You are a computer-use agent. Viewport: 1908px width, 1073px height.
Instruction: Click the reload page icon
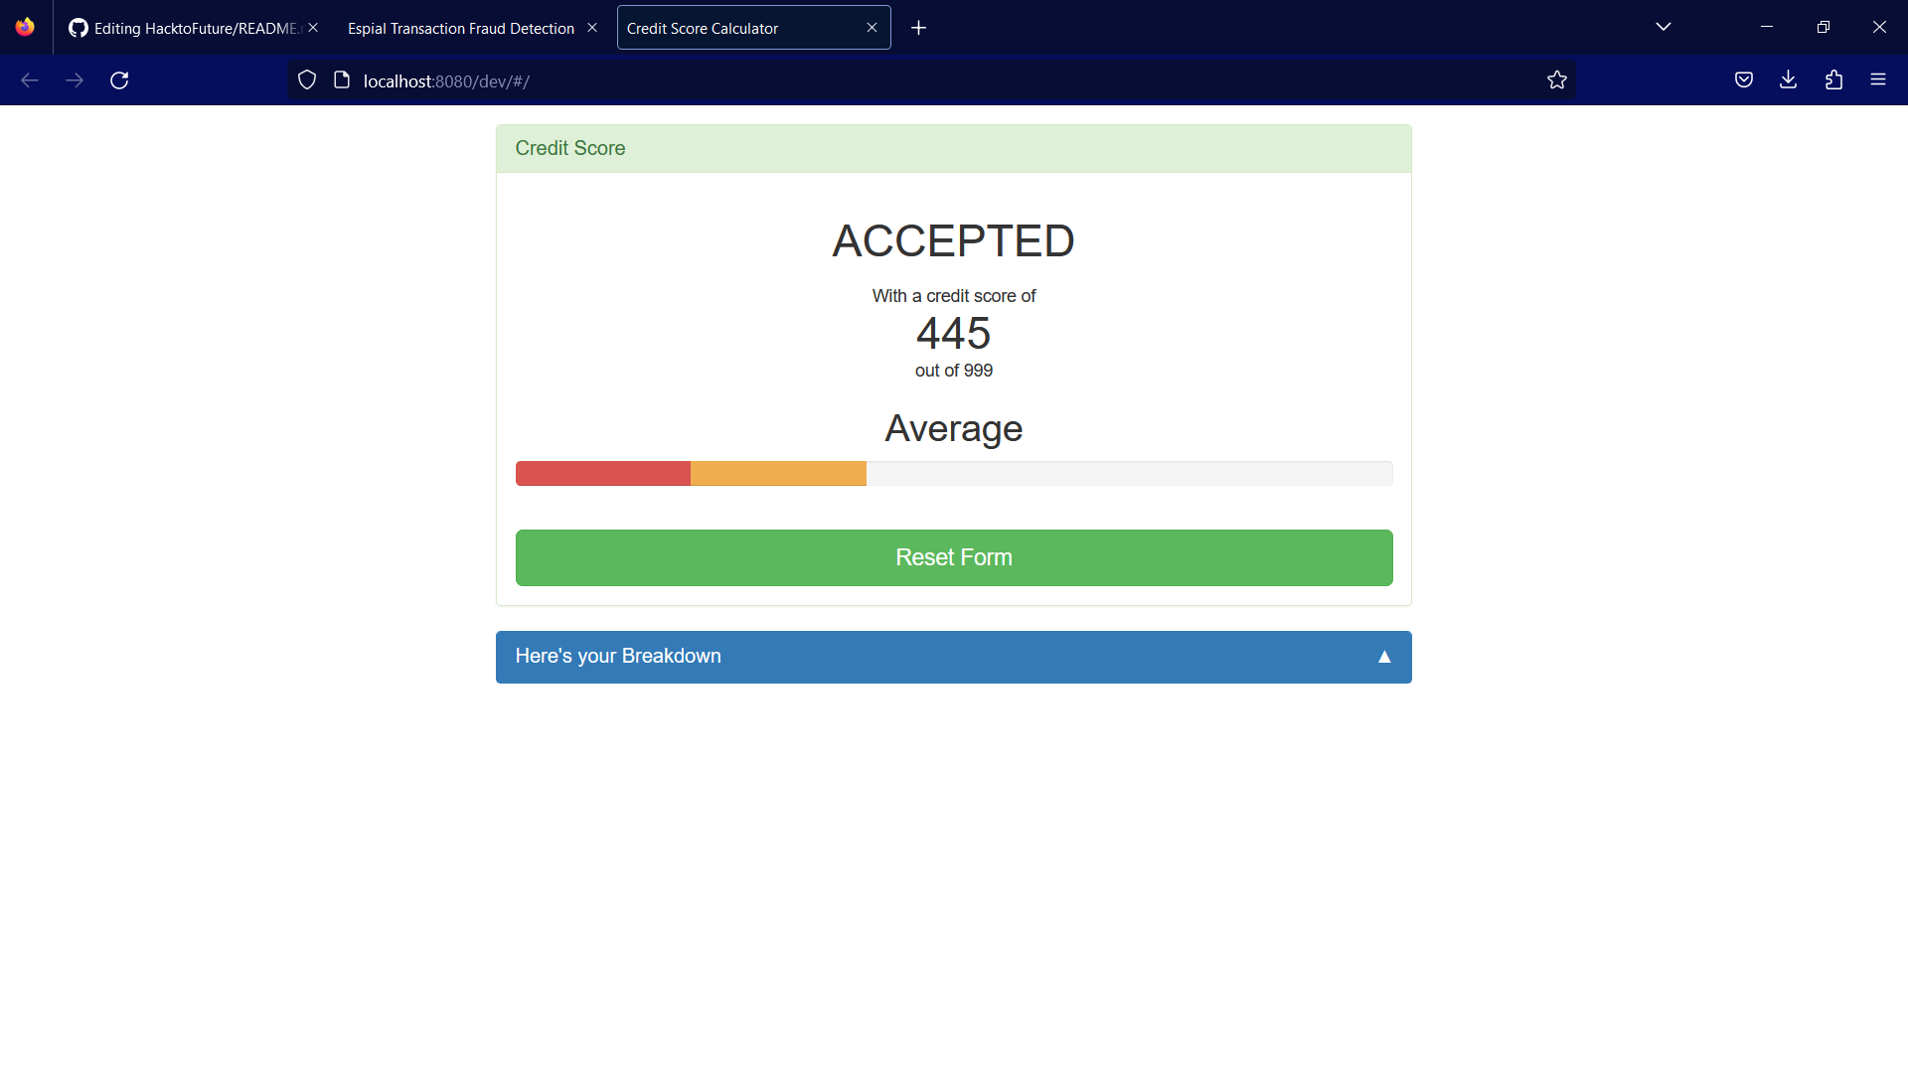[119, 79]
